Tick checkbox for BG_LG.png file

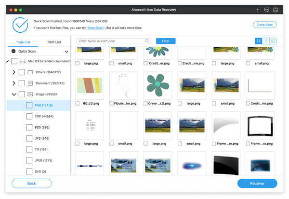78,104
